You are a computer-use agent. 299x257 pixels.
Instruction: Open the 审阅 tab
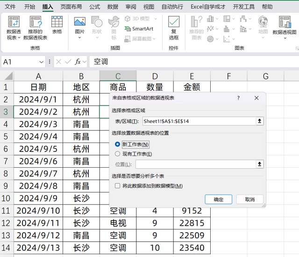pos(131,7)
